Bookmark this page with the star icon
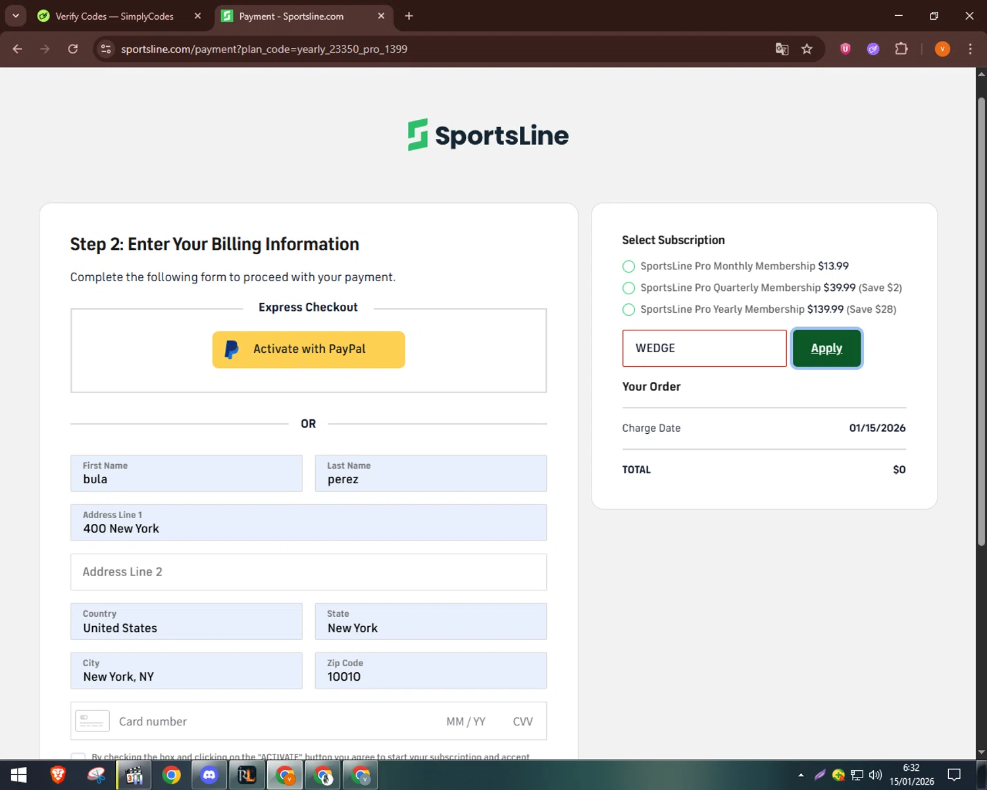This screenshot has height=790, width=987. pyautogui.click(x=807, y=49)
